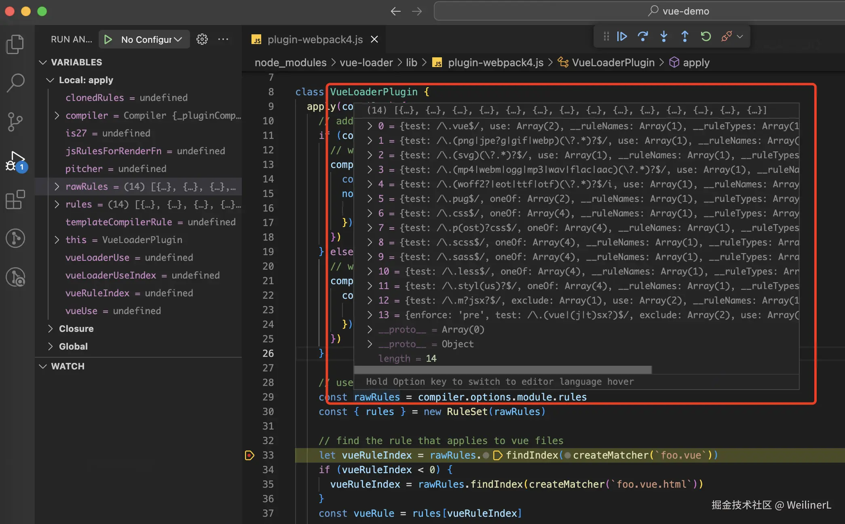Screen dimensions: 845x524
Task: Expand item 0 in the hover popup
Action: [370, 126]
